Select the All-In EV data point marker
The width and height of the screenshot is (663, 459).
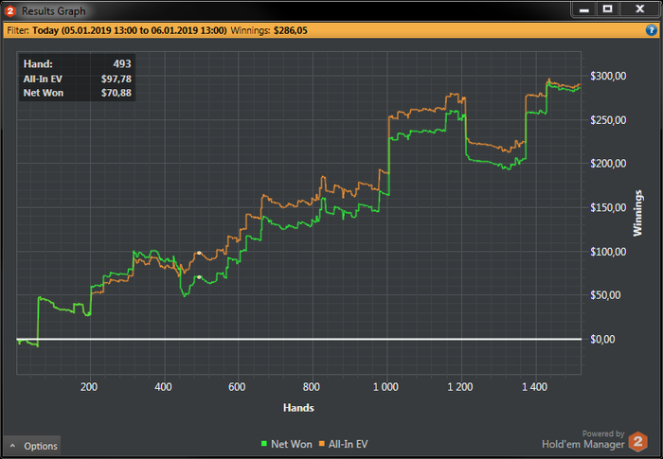click(x=199, y=253)
